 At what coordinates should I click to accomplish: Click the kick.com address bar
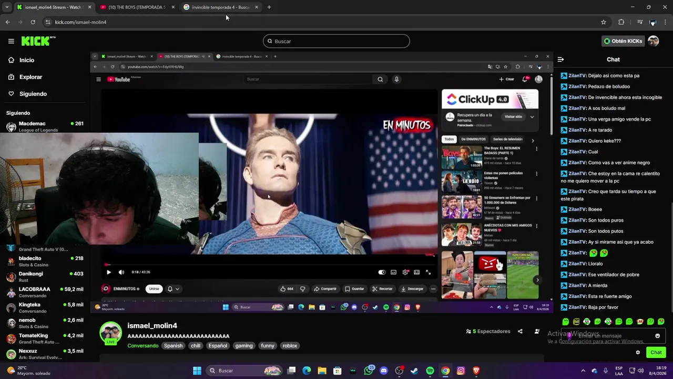[326, 22]
